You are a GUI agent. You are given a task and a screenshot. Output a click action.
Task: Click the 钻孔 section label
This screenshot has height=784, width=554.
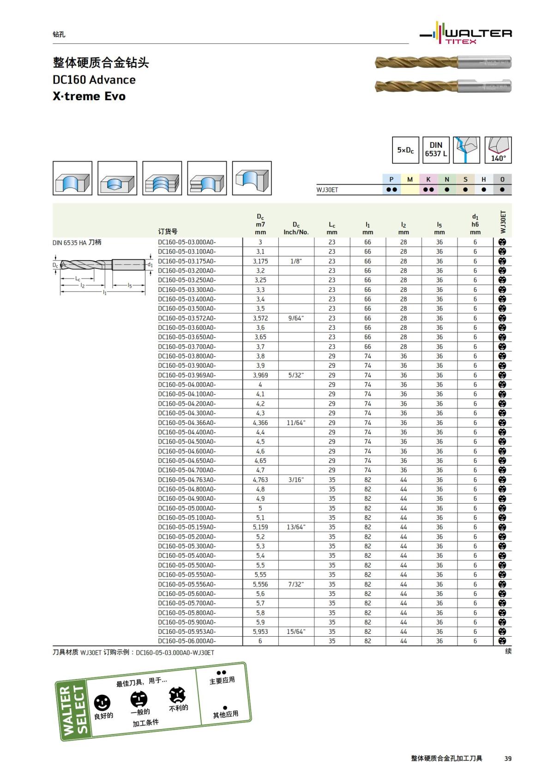(59, 34)
